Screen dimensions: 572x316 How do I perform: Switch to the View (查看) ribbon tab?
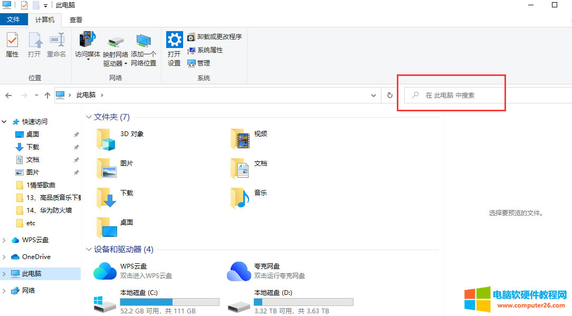coord(76,20)
